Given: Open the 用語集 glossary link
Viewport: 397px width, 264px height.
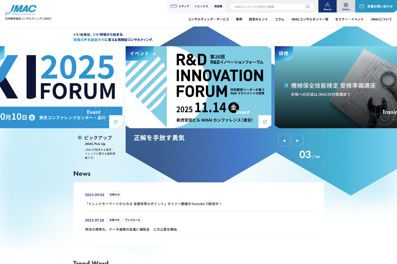Looking at the screenshot, I should coord(218,6).
